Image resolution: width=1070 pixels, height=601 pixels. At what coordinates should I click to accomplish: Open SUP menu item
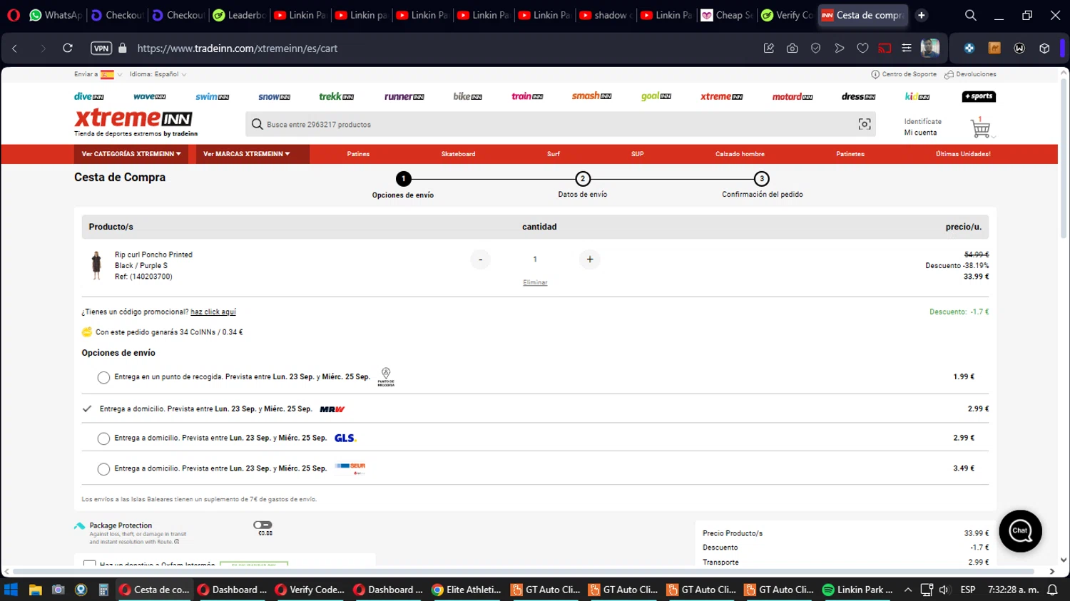tap(638, 154)
